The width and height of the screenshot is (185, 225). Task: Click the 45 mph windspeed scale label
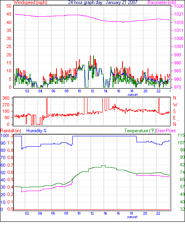pos(9,14)
